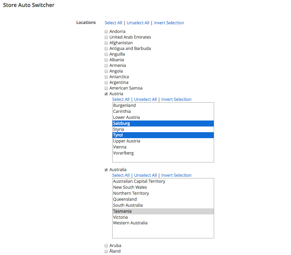Click Invert Selection above the Australia regions list
Image resolution: width=291 pixels, height=255 pixels.
coord(176,175)
